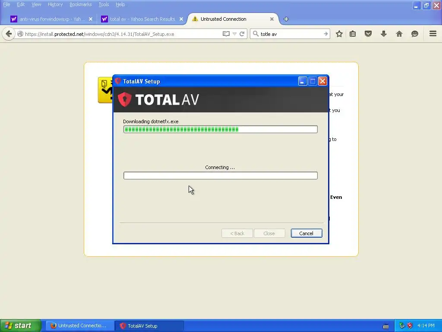Image resolution: width=442 pixels, height=332 pixels.
Task: Click the 'Connecting ...' status text
Action: [x=220, y=167]
